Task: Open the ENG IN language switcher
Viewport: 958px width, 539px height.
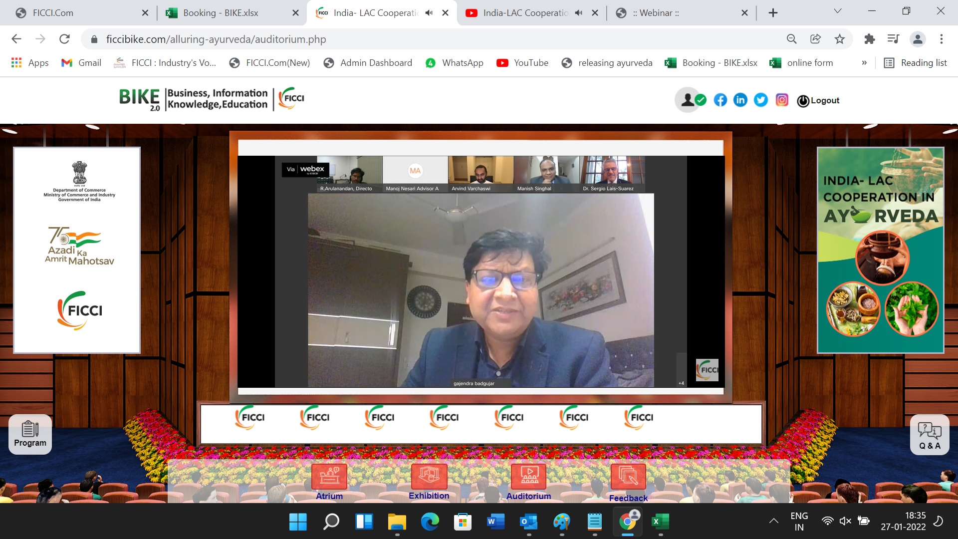Action: point(799,522)
